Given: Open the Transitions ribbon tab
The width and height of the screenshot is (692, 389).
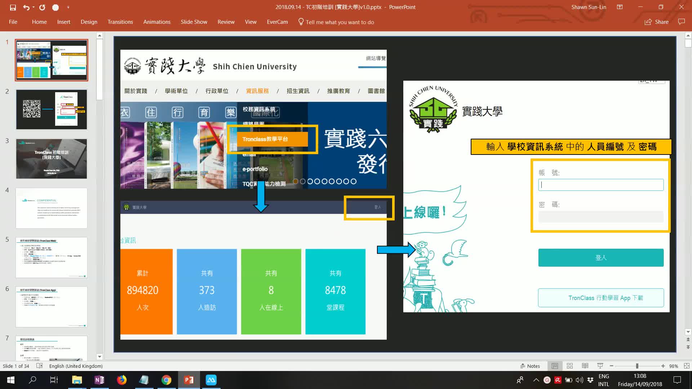Looking at the screenshot, I should click(x=120, y=22).
